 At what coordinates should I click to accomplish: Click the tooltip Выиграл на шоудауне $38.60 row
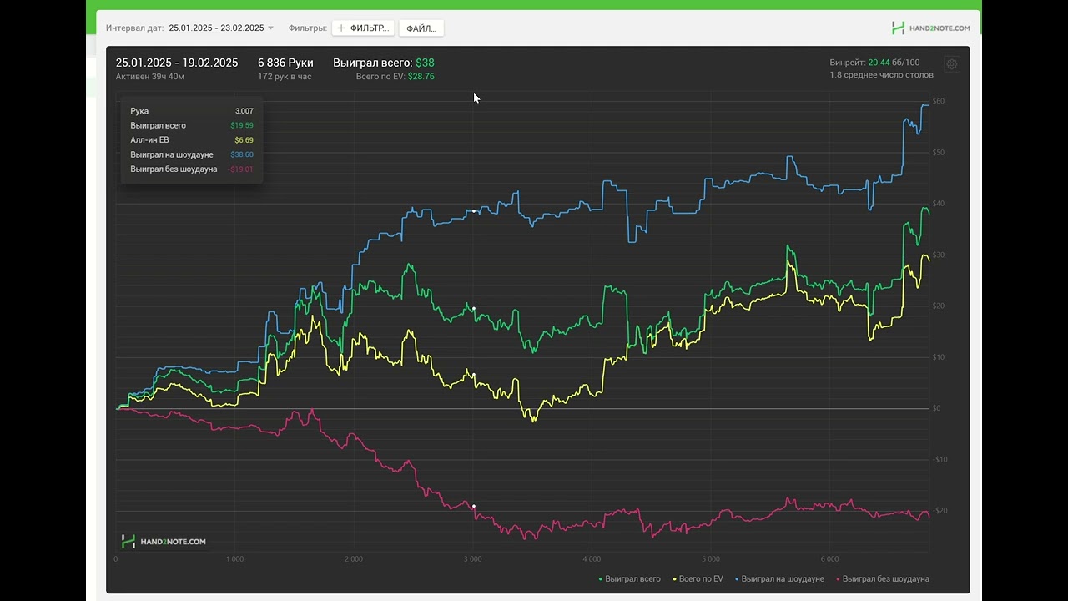coord(192,154)
